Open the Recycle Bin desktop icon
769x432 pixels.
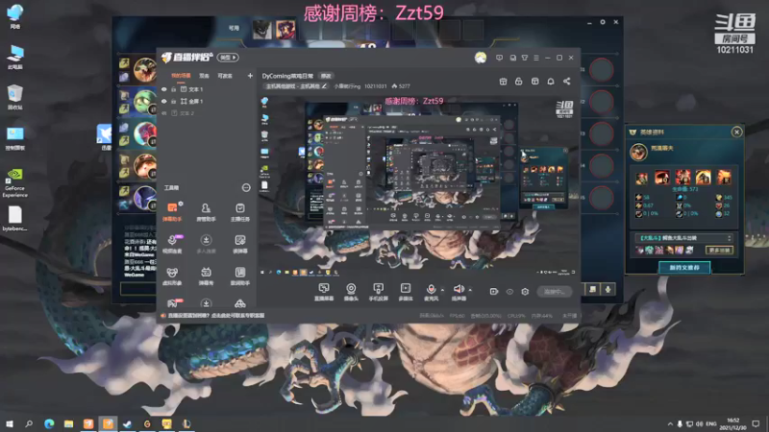click(15, 97)
